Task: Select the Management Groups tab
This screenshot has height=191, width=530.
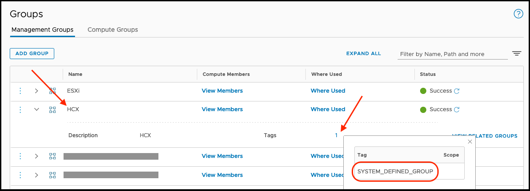Action: coord(42,30)
